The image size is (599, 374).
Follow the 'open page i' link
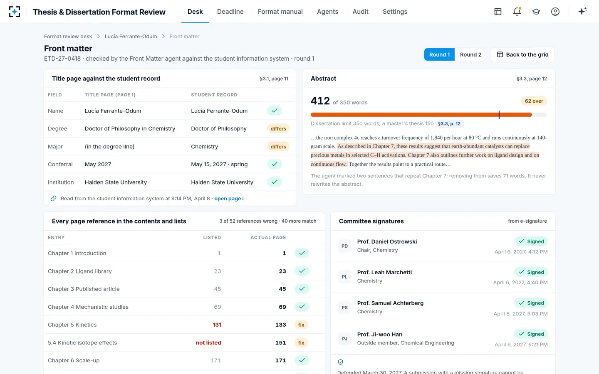click(x=229, y=199)
